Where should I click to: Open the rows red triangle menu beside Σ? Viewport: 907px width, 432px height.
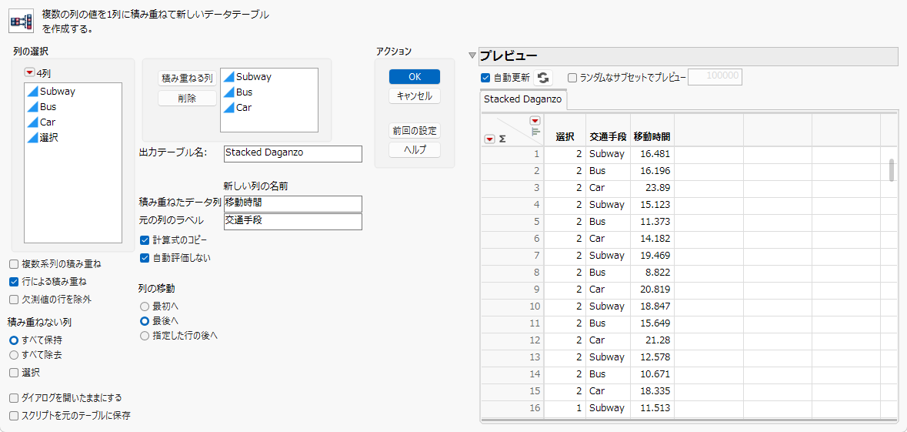pos(490,139)
